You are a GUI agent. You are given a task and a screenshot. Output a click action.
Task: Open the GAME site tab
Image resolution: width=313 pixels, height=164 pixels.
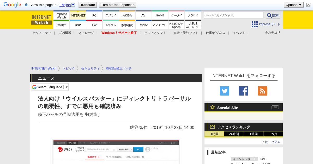pos(160,15)
